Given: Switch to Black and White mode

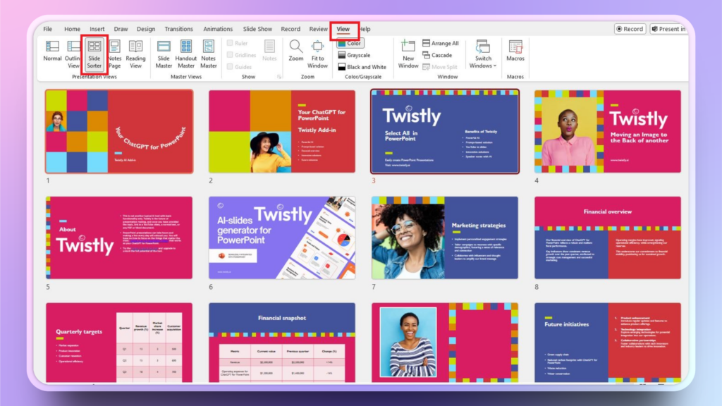Looking at the screenshot, I should pos(362,67).
